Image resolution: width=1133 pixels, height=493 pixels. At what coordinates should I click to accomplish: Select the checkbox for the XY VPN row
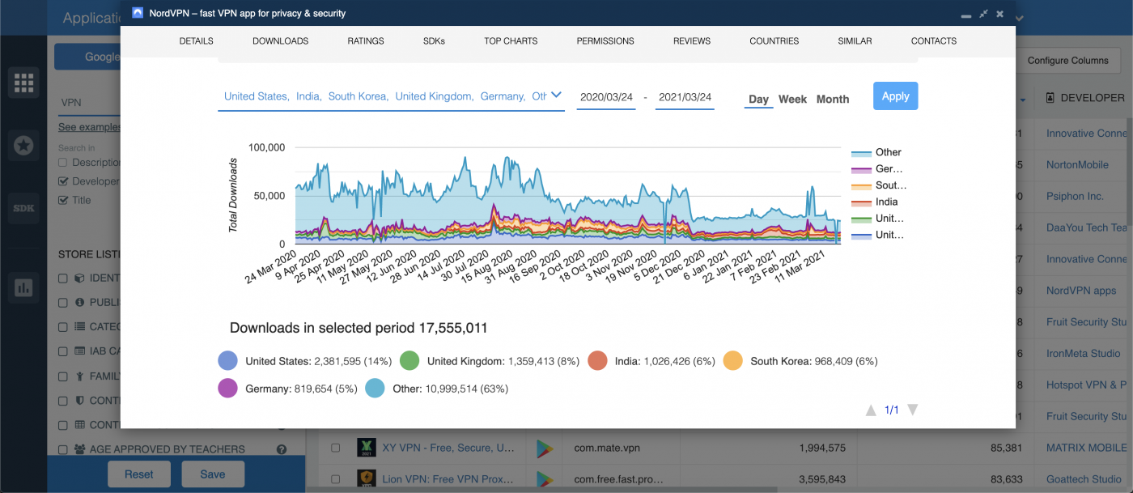(x=337, y=448)
